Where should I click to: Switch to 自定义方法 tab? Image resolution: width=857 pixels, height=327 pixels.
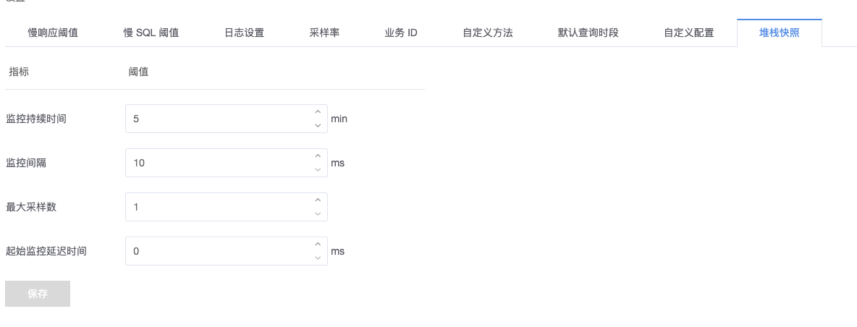487,33
